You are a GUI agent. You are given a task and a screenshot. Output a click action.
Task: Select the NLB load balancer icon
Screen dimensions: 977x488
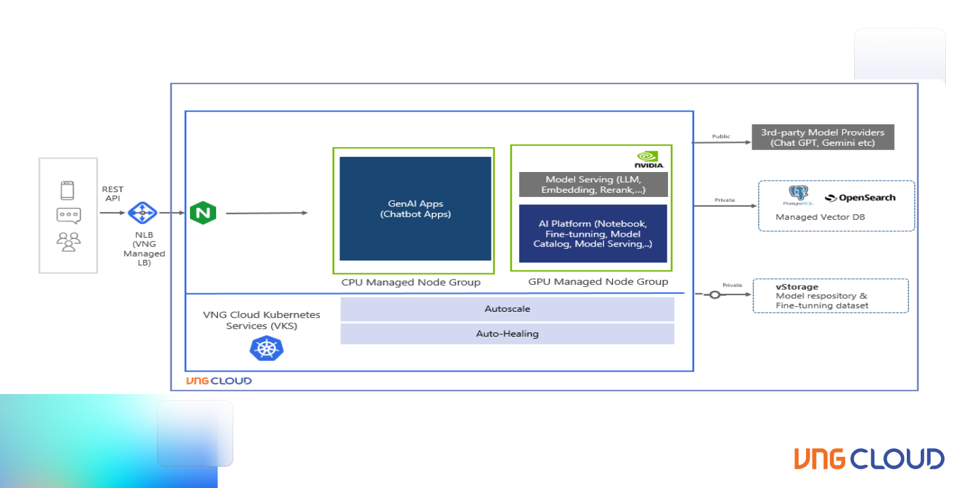pyautogui.click(x=142, y=213)
